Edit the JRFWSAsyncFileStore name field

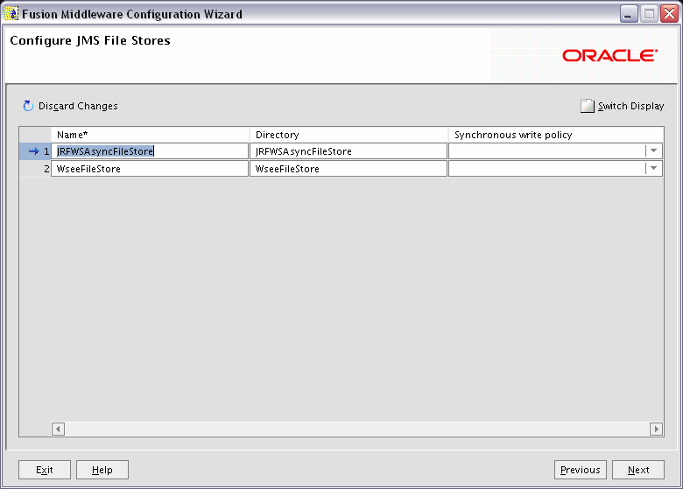coord(150,151)
